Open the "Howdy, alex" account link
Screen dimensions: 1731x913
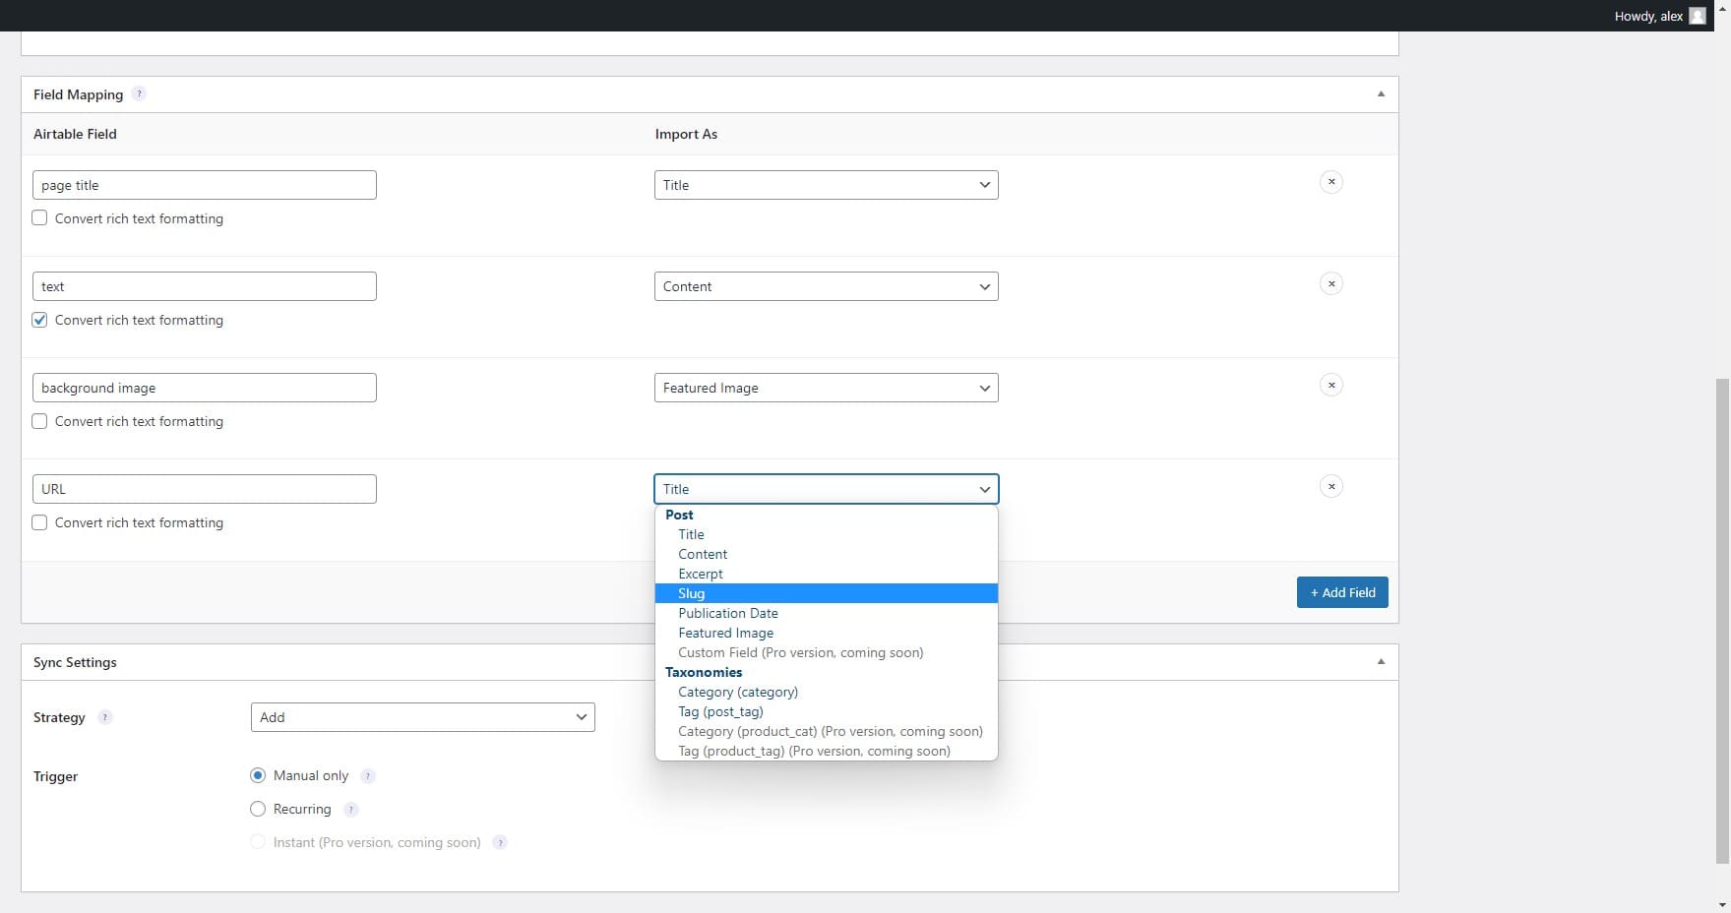point(1647,16)
